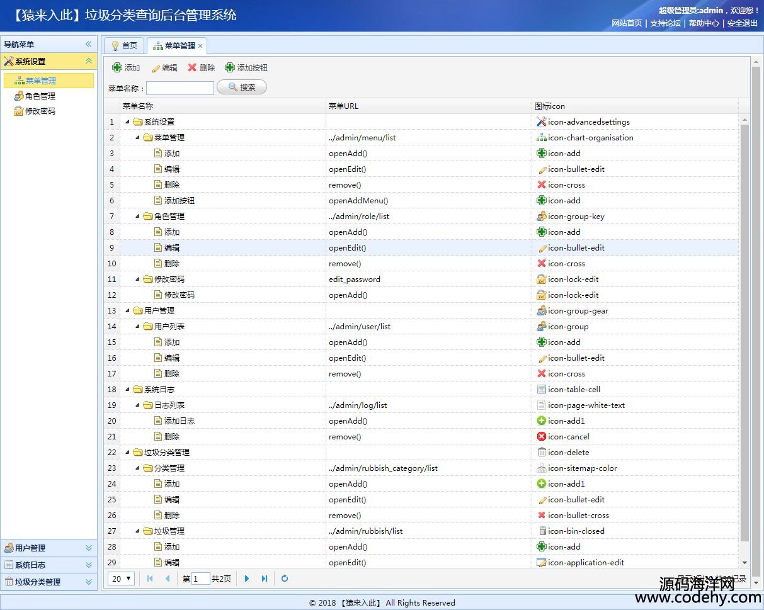The image size is (764, 610).
Task: Switch to the 首页 tab
Action: 124,46
